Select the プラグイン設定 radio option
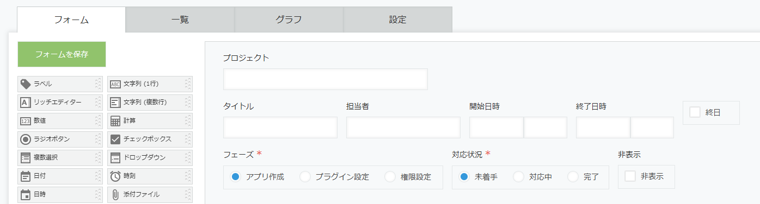Screen dimensions: 760x204 click(305, 177)
